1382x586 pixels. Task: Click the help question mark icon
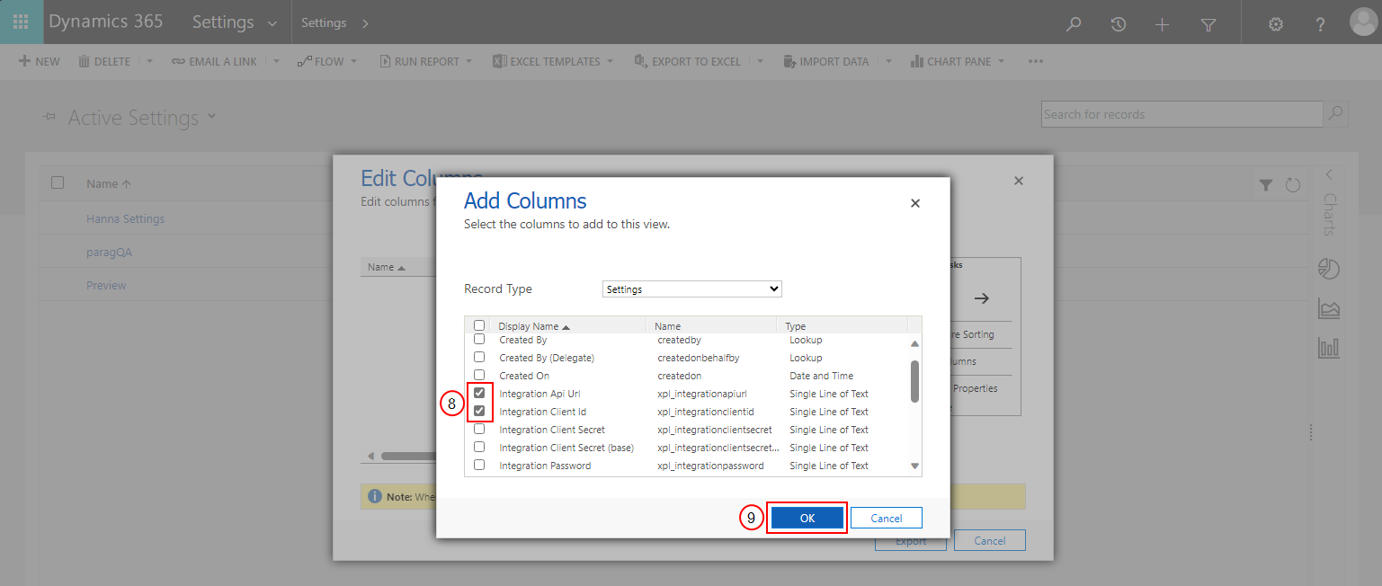pyautogui.click(x=1320, y=24)
